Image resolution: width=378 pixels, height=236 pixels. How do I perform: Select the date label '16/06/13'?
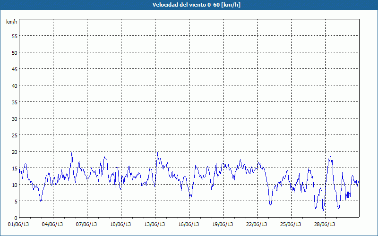point(189,224)
